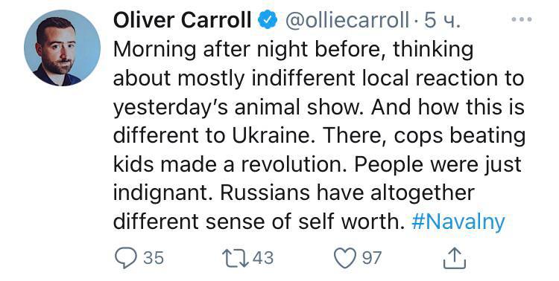This screenshot has height=281, width=559.
Task: Click the like count 97
Action: click(372, 258)
